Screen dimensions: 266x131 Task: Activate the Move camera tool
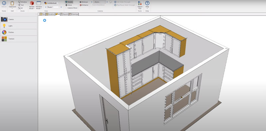click(69, 5)
